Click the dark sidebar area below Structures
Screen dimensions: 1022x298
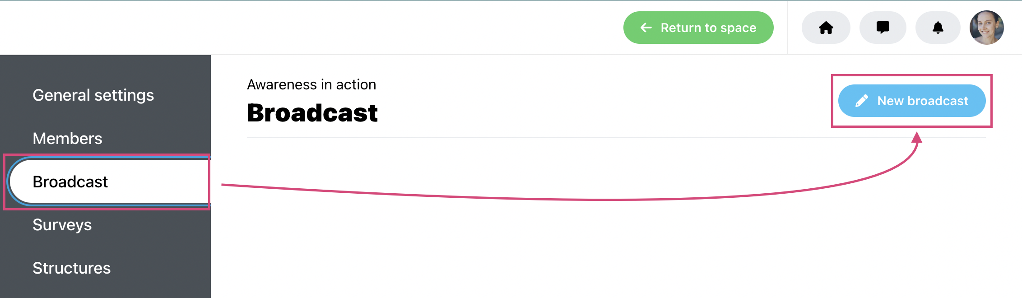[105, 289]
